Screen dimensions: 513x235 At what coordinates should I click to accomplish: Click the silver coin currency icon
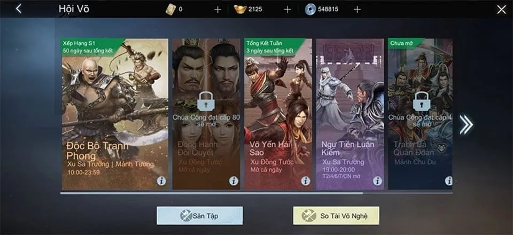[310, 10]
